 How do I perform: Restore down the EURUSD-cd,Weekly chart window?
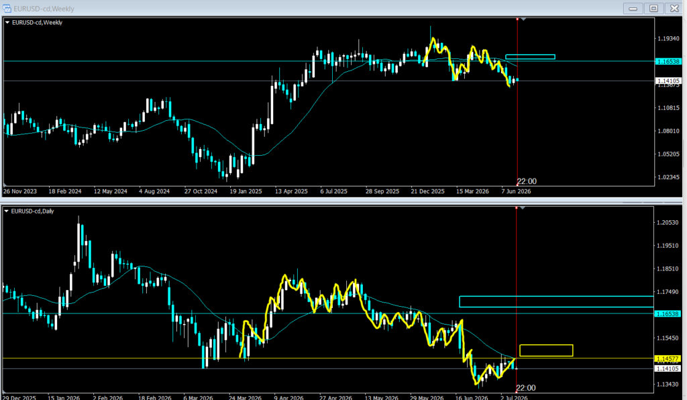pyautogui.click(x=653, y=8)
